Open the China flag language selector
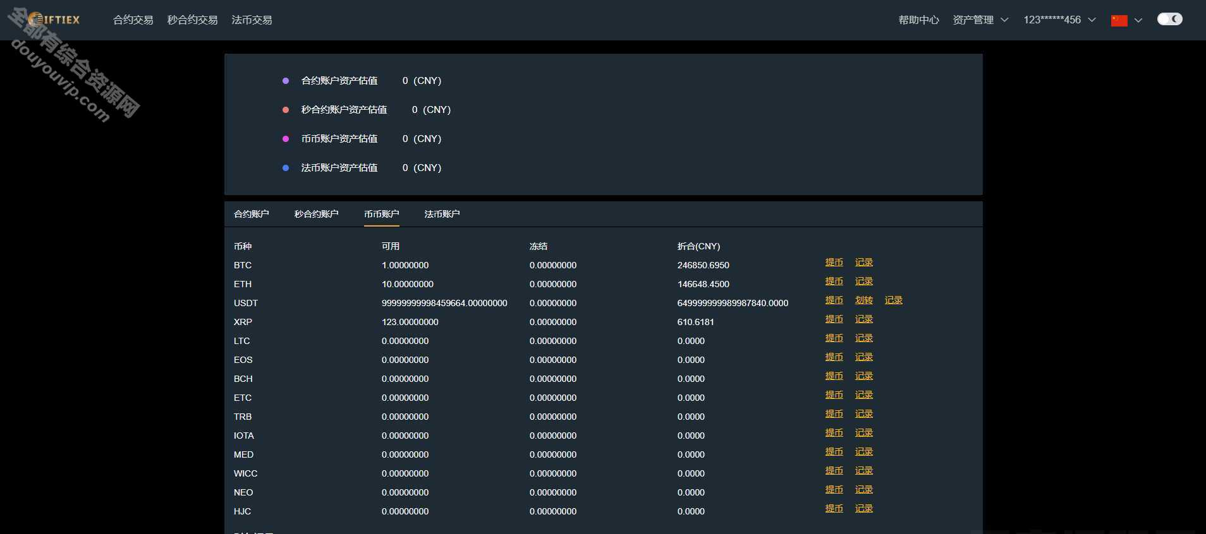 tap(1119, 20)
